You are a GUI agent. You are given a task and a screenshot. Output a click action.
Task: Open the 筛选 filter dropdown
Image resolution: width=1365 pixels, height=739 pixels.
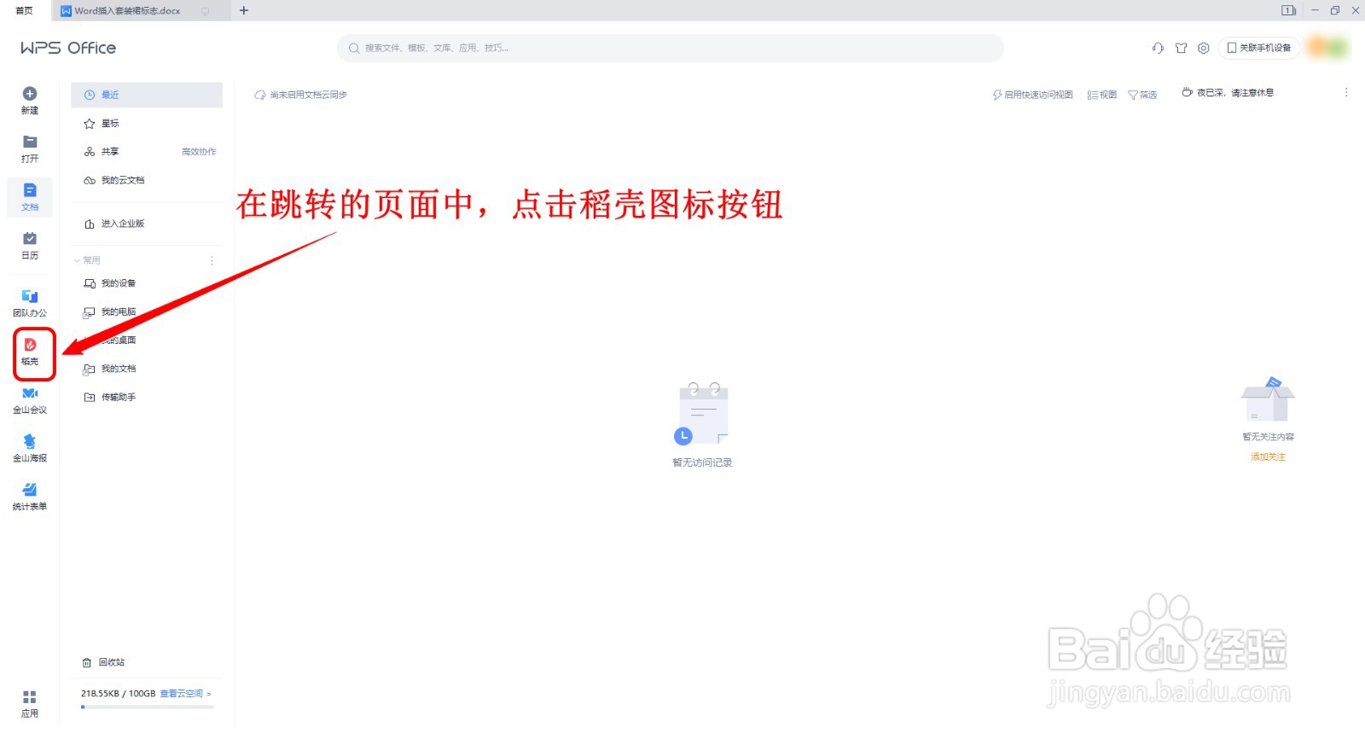(x=1142, y=95)
